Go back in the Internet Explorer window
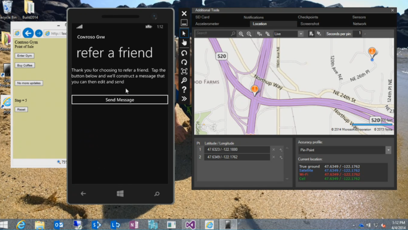 (28, 33)
